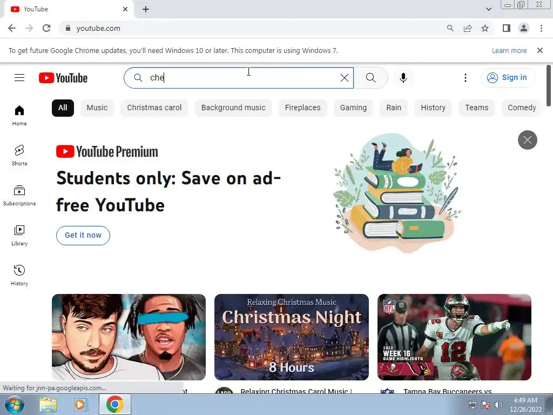Select the Background music chip

[x=233, y=108]
